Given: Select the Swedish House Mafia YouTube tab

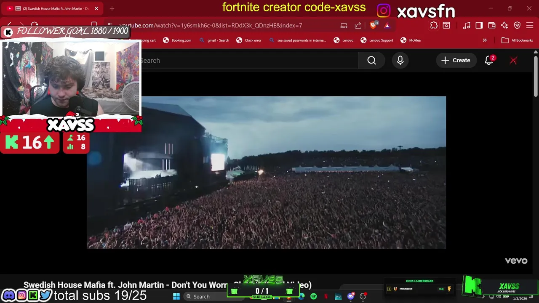Looking at the screenshot, I should tap(53, 8).
